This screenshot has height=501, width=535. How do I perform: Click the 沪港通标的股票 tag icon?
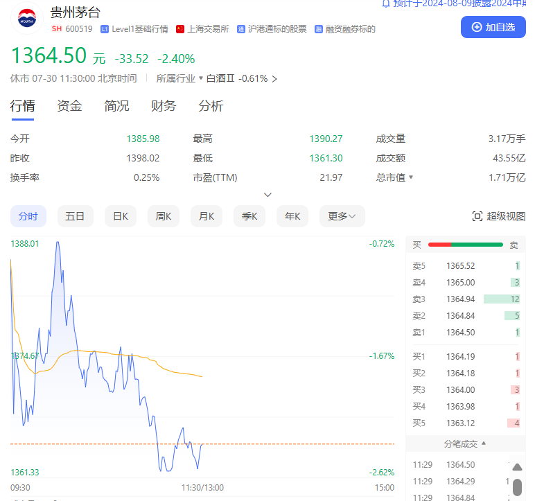pyautogui.click(x=240, y=29)
